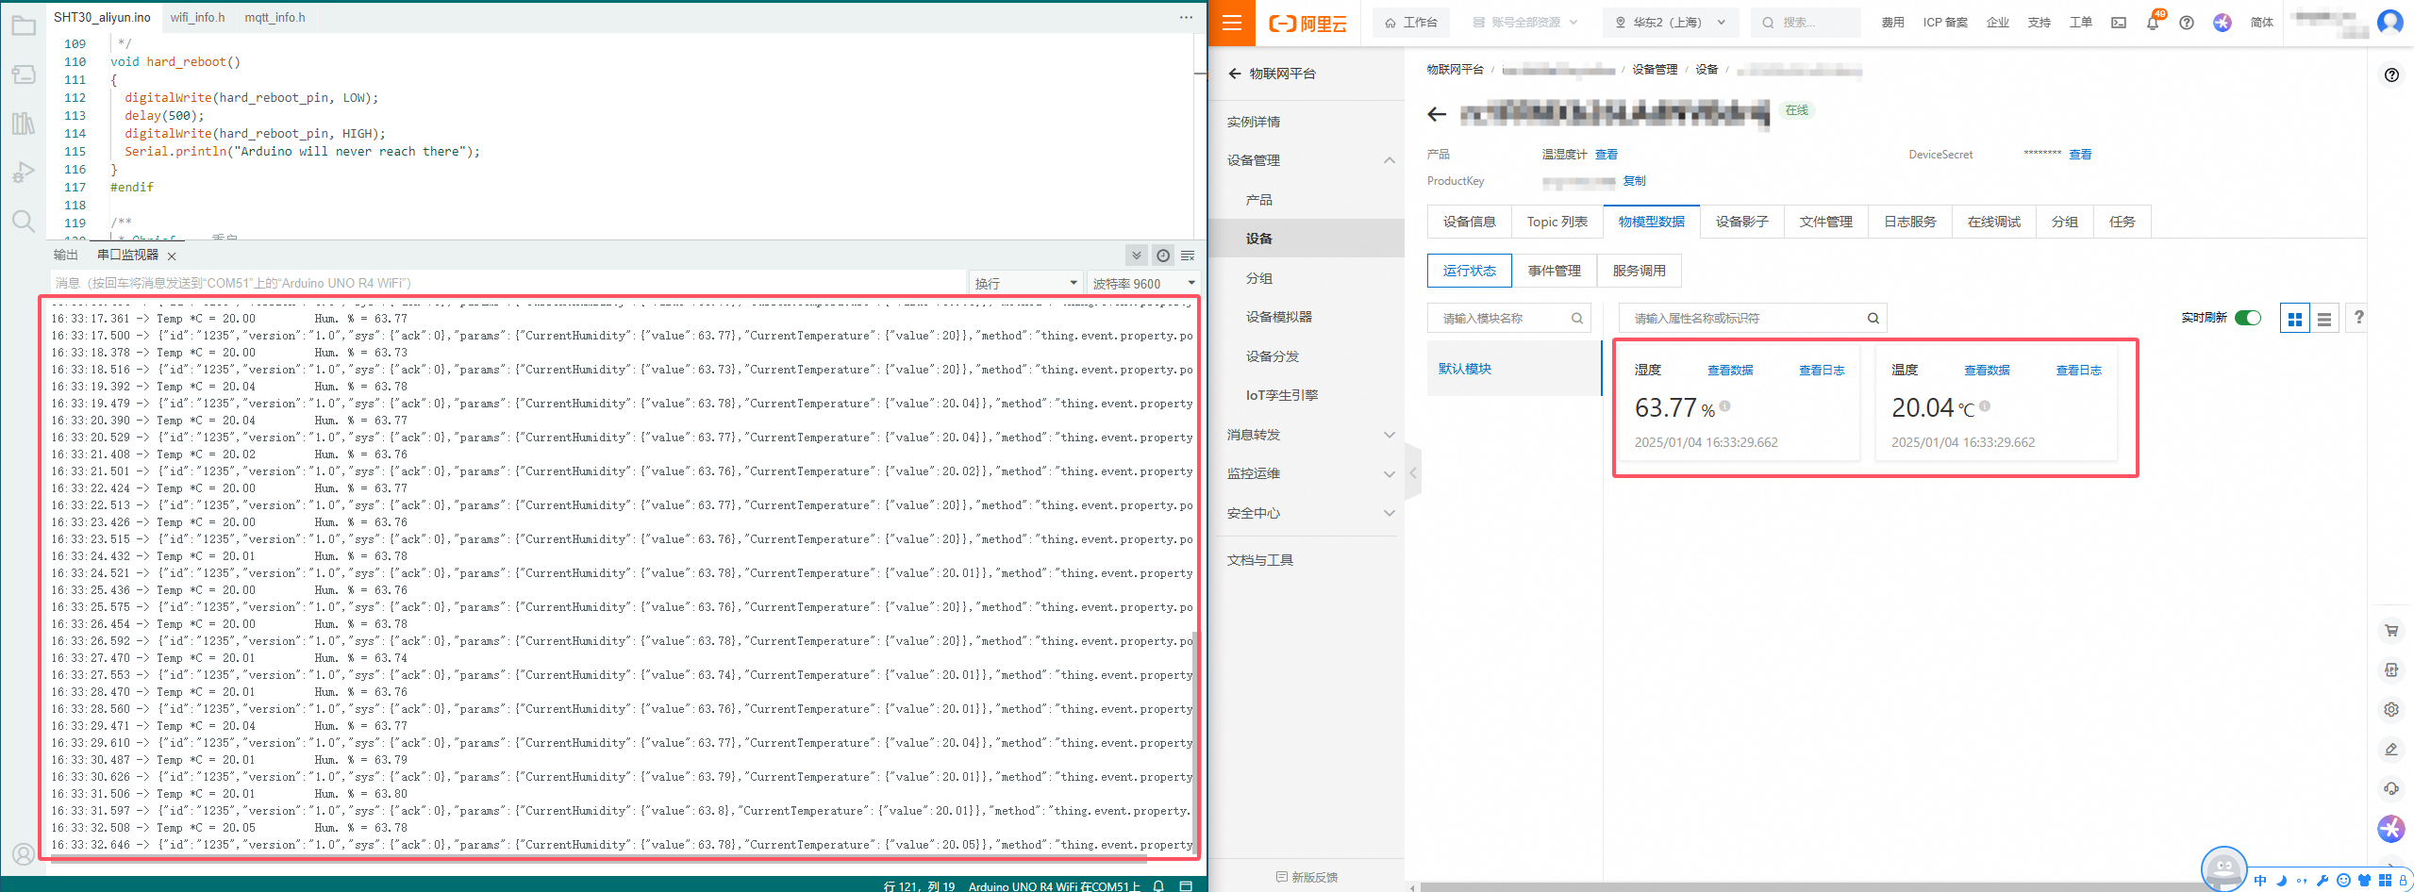Viewport: 2414px width, 892px height.
Task: Toggle the 实时刷新 switch
Action: click(2248, 318)
